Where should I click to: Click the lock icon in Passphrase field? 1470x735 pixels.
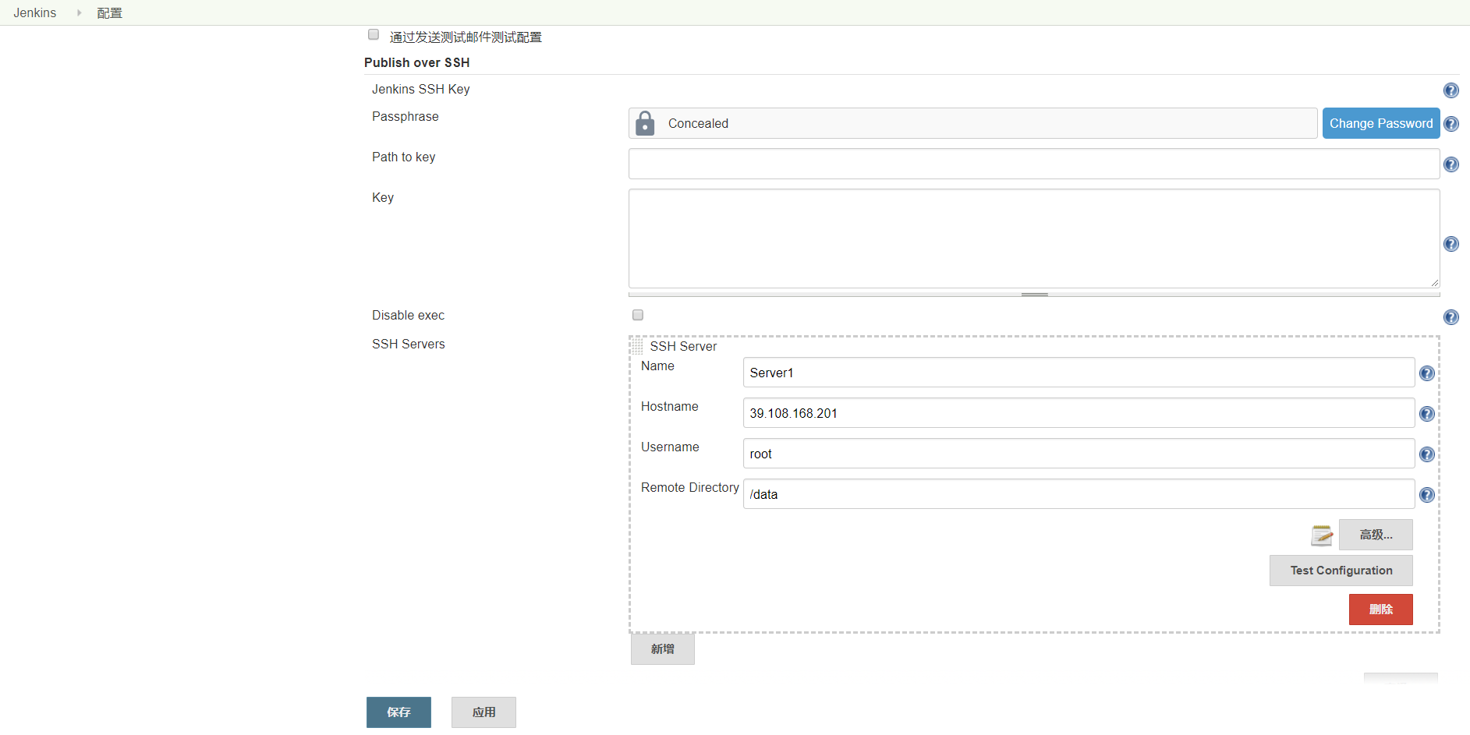pyautogui.click(x=645, y=123)
